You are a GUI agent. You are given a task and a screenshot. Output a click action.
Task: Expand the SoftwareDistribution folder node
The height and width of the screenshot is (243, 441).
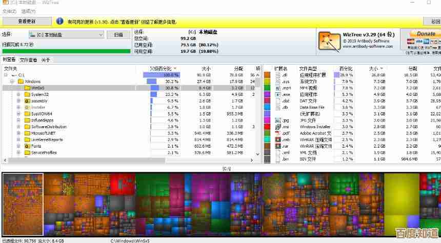(18, 127)
